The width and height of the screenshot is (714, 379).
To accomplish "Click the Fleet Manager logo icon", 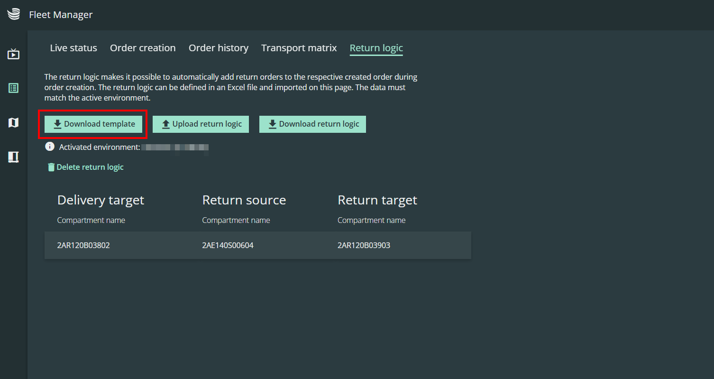I will click(14, 14).
